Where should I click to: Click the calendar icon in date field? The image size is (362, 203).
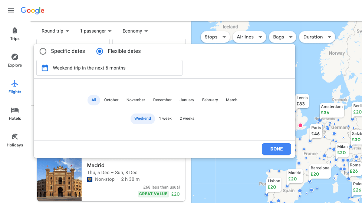[45, 68]
